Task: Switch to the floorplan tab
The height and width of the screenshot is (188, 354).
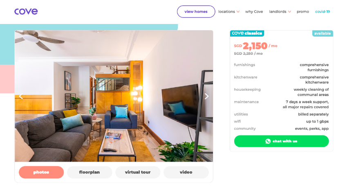Action: [90, 172]
